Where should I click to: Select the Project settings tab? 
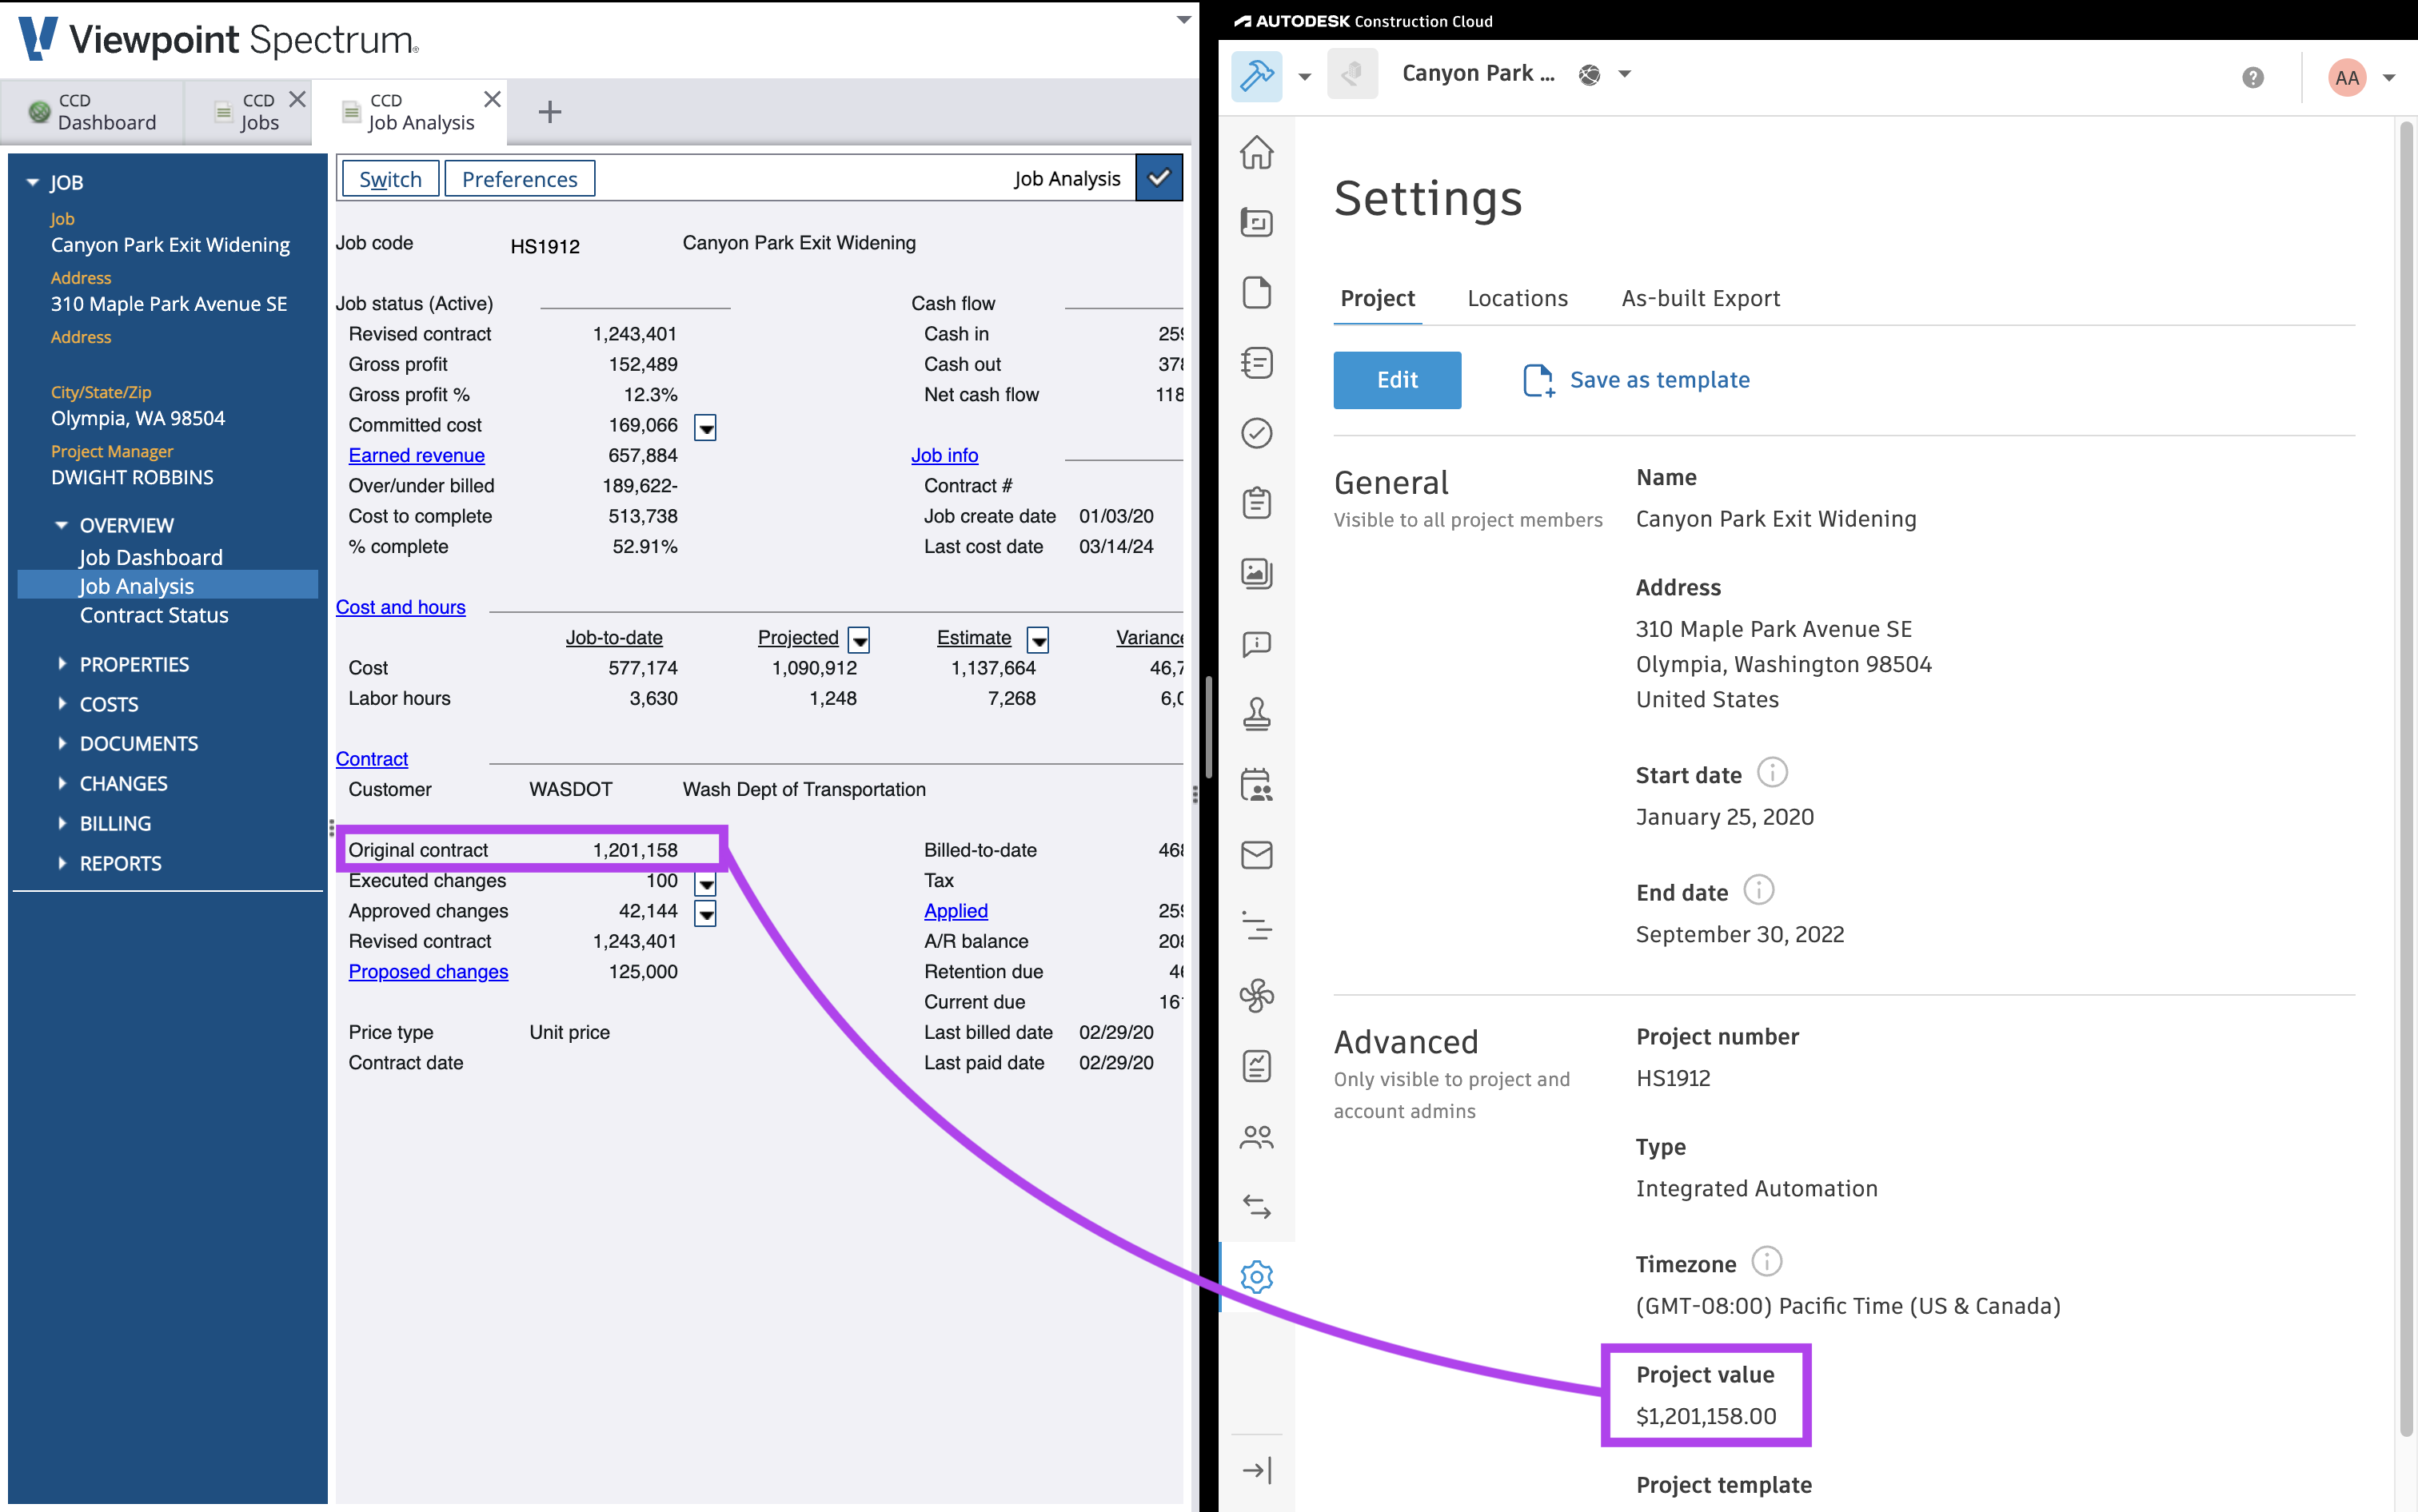click(1378, 298)
